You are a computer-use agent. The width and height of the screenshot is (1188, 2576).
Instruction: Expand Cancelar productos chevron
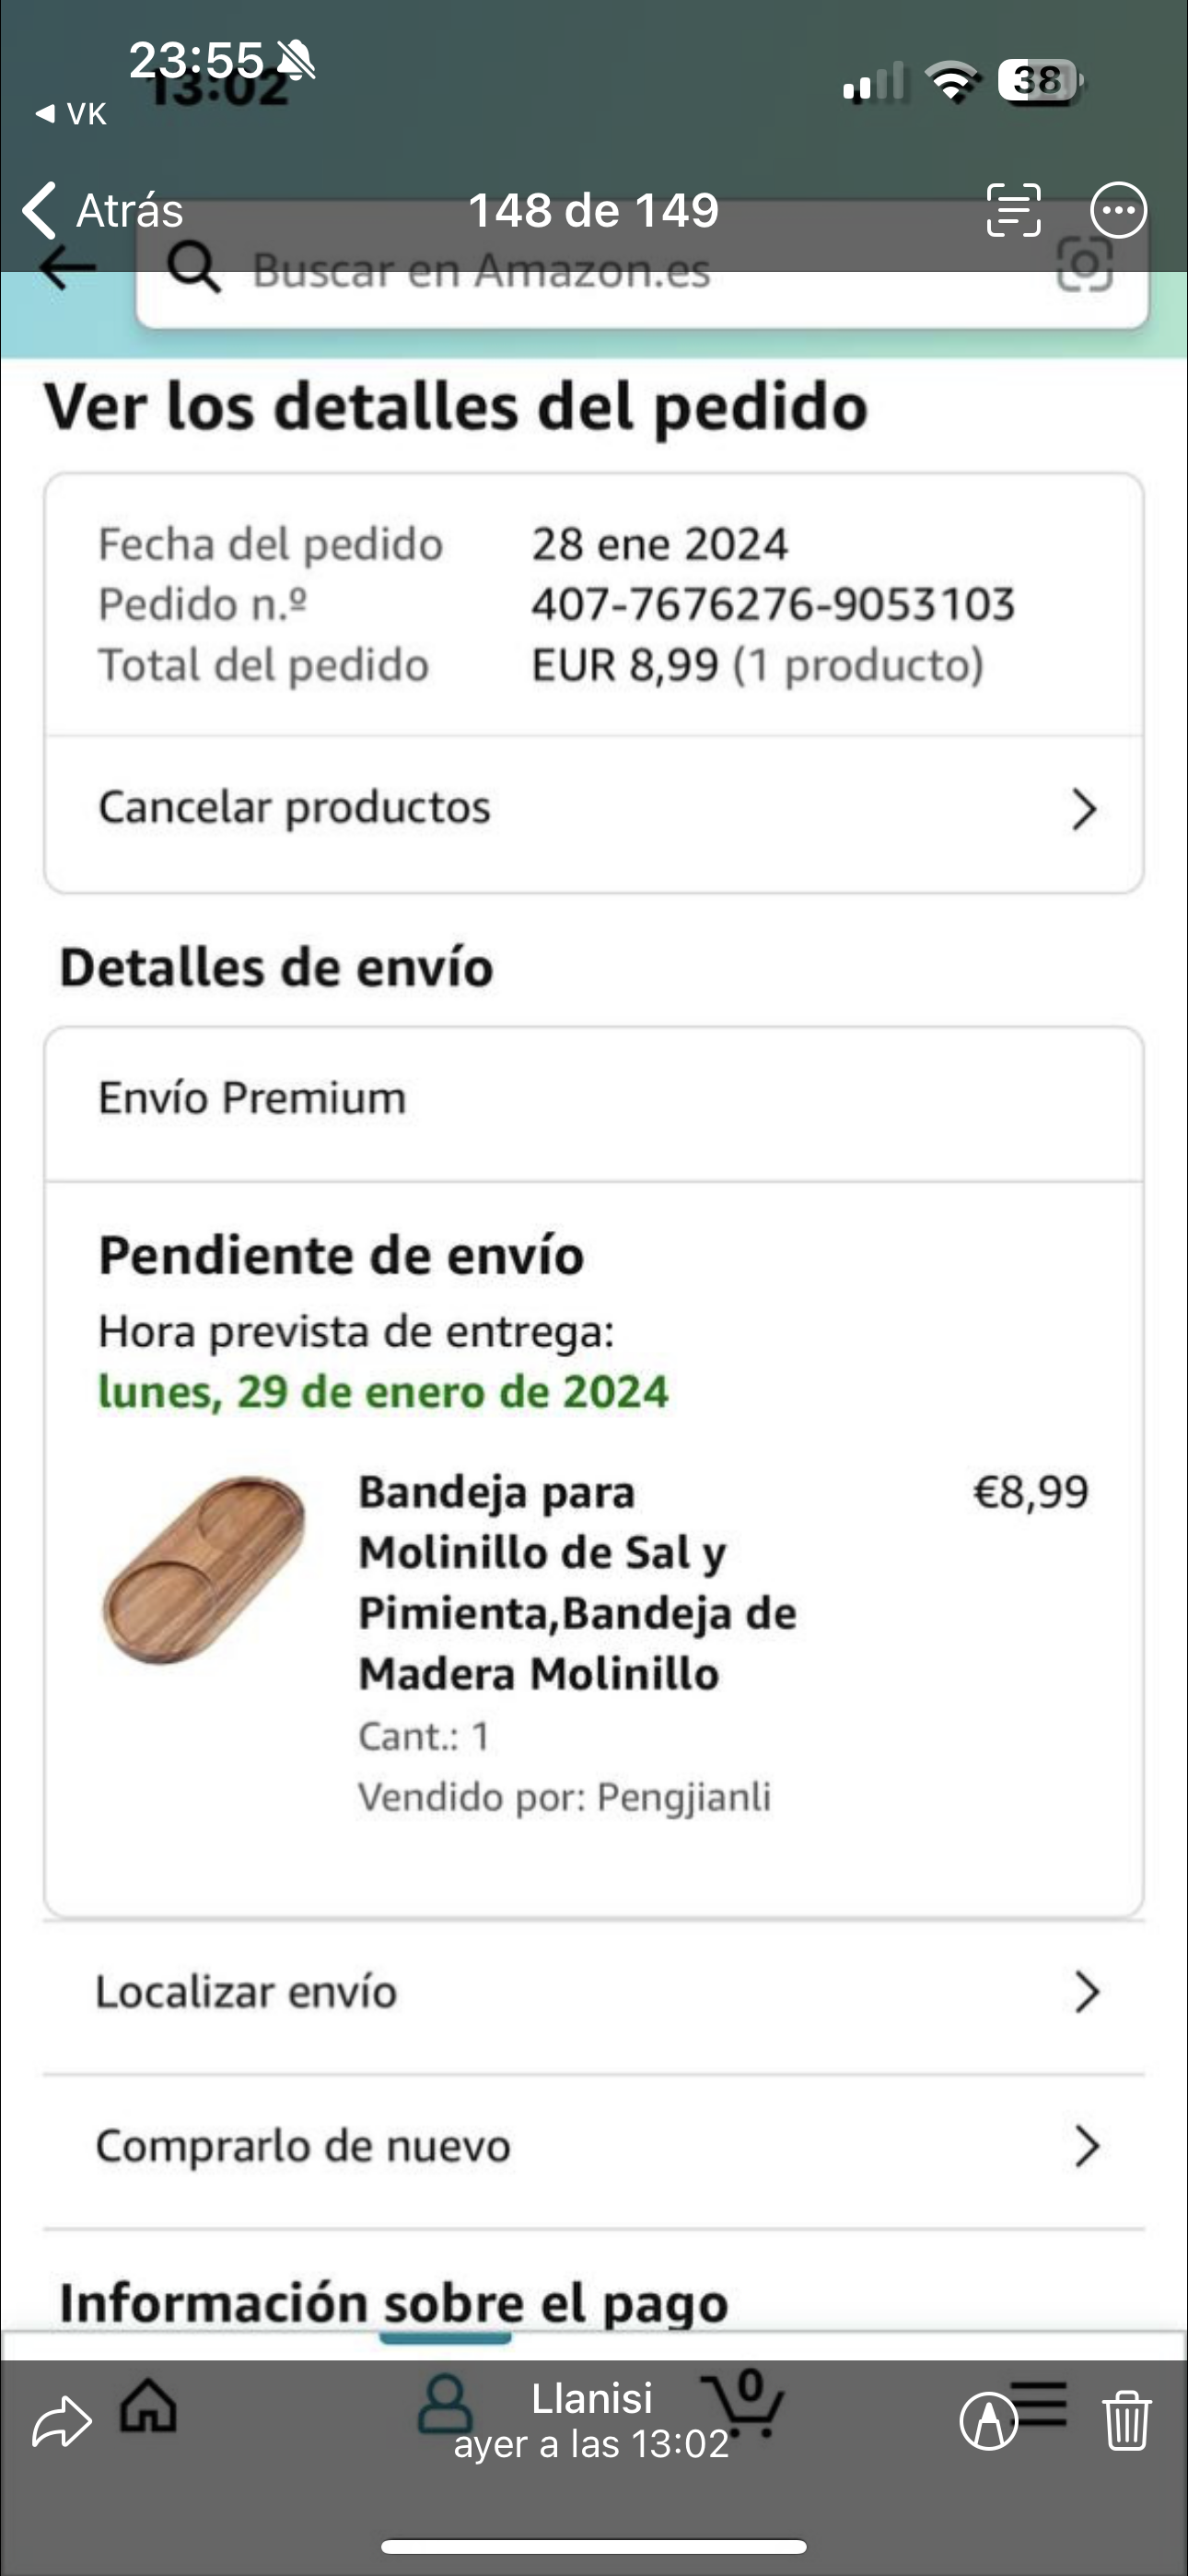coord(1084,809)
